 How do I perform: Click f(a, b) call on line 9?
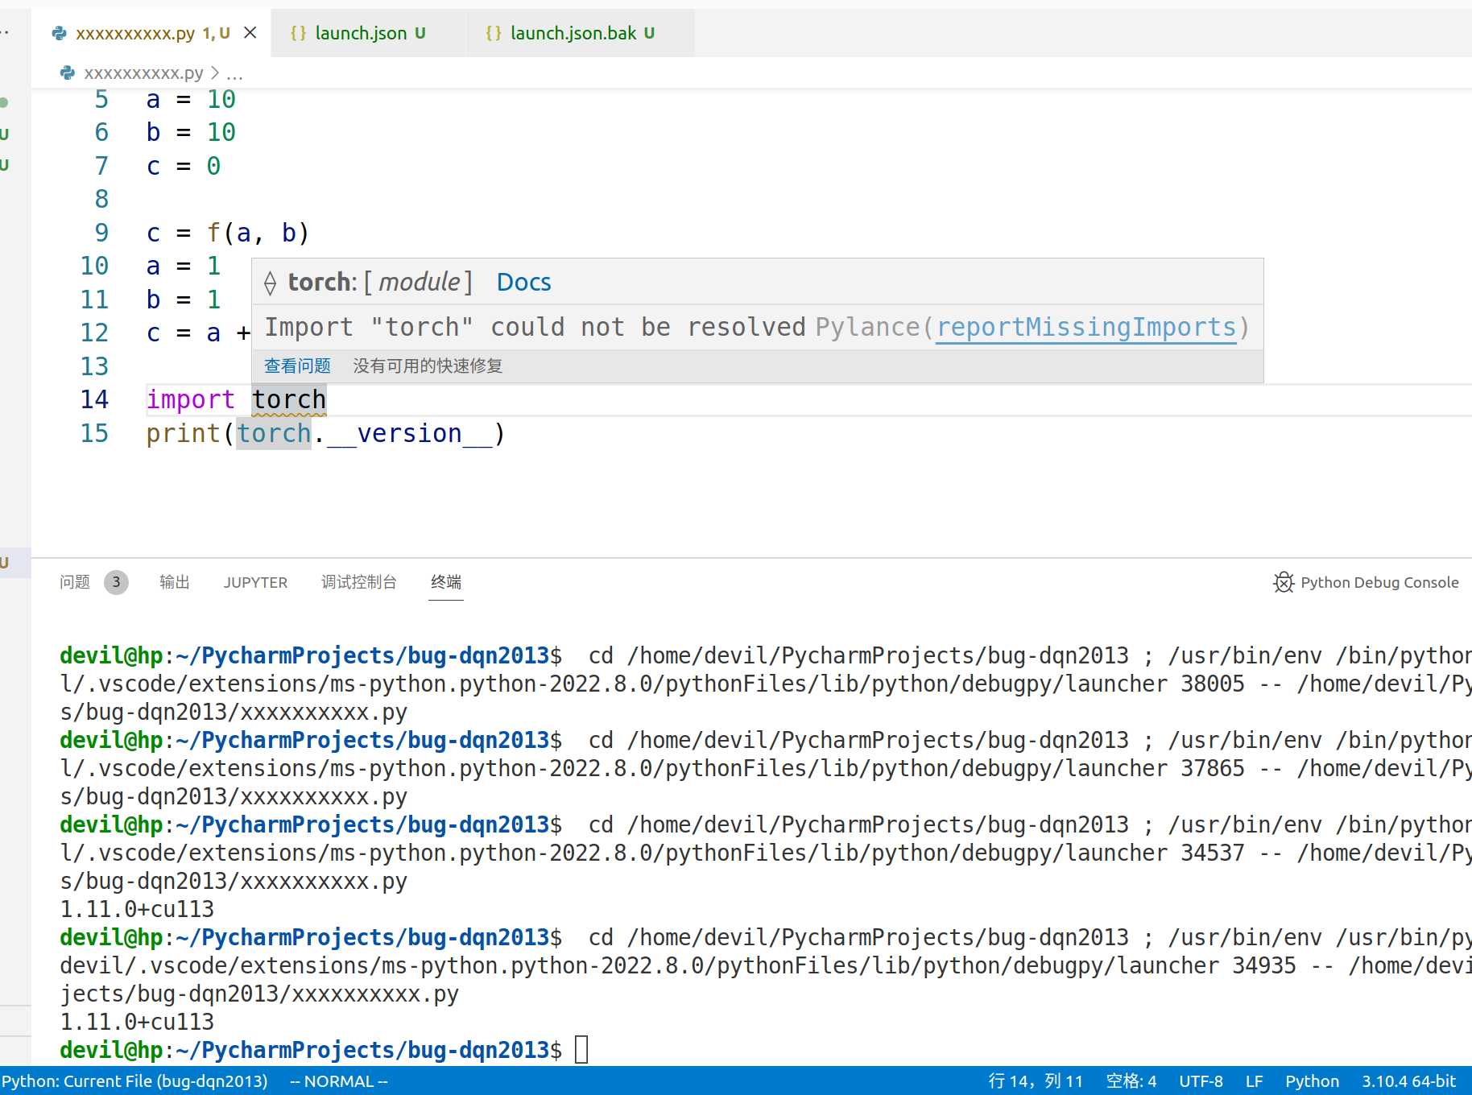pos(258,233)
